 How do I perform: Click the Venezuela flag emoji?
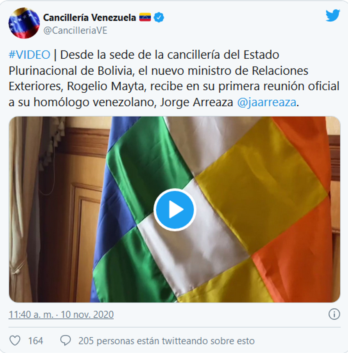(145, 17)
